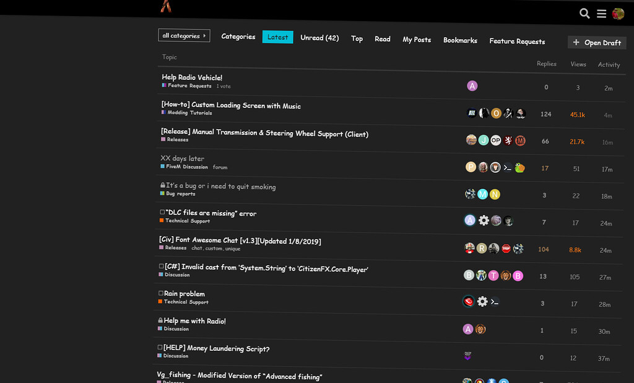Click the lock icon on the quit smoking topic
The image size is (634, 383).
[x=162, y=185]
